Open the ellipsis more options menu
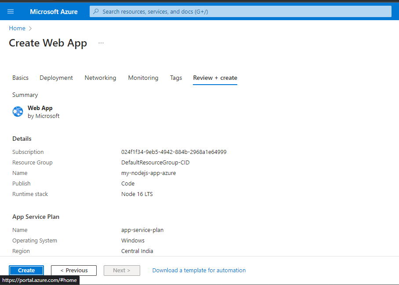 coord(101,43)
